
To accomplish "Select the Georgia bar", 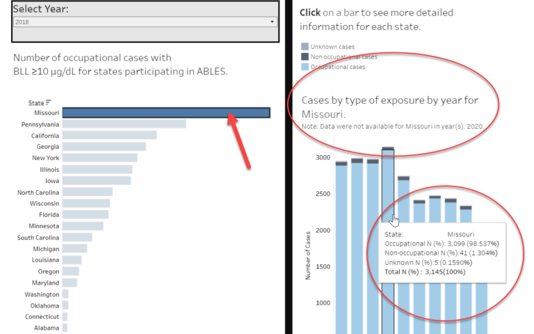I will (x=104, y=147).
